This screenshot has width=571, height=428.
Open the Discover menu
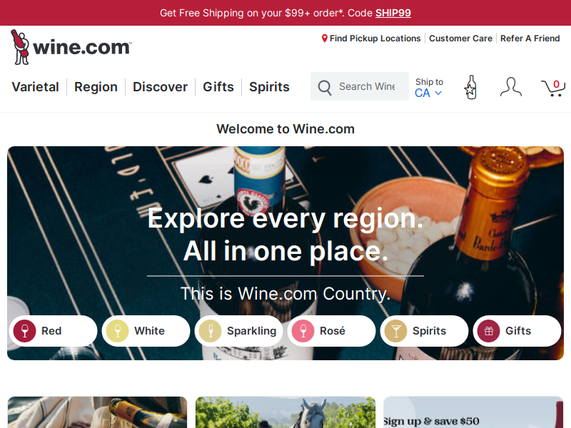160,87
